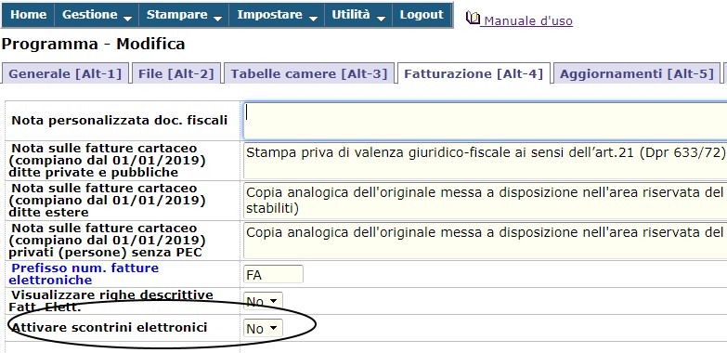Click the Prefisso num. fatture field with FA
This screenshot has width=727, height=353.
pos(273,274)
